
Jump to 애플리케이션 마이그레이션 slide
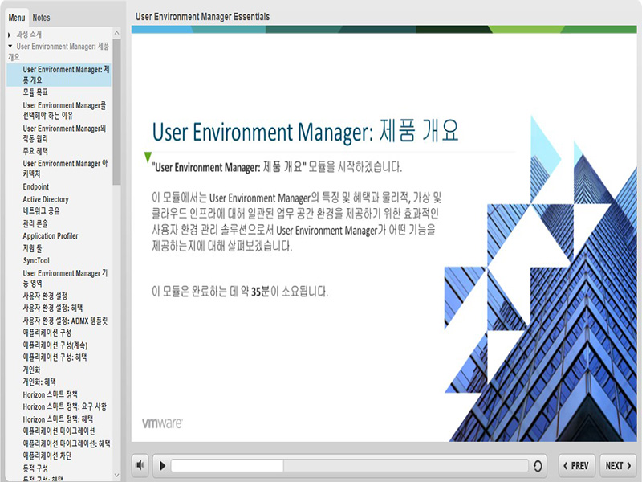click(59, 431)
